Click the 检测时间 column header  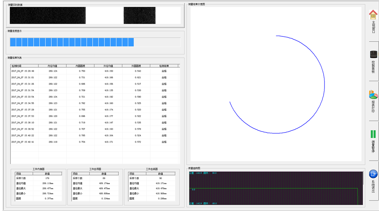(24, 66)
